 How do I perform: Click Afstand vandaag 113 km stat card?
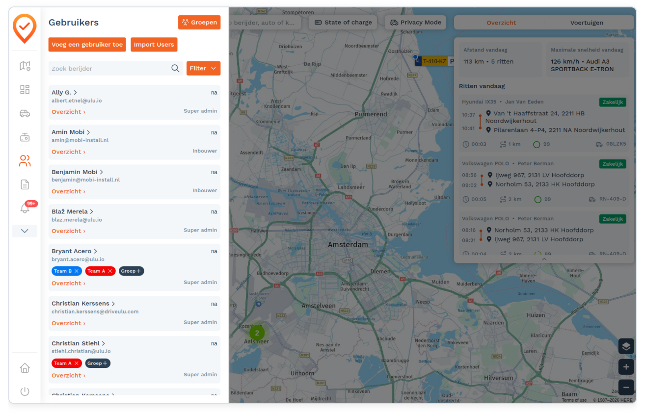[500, 59]
